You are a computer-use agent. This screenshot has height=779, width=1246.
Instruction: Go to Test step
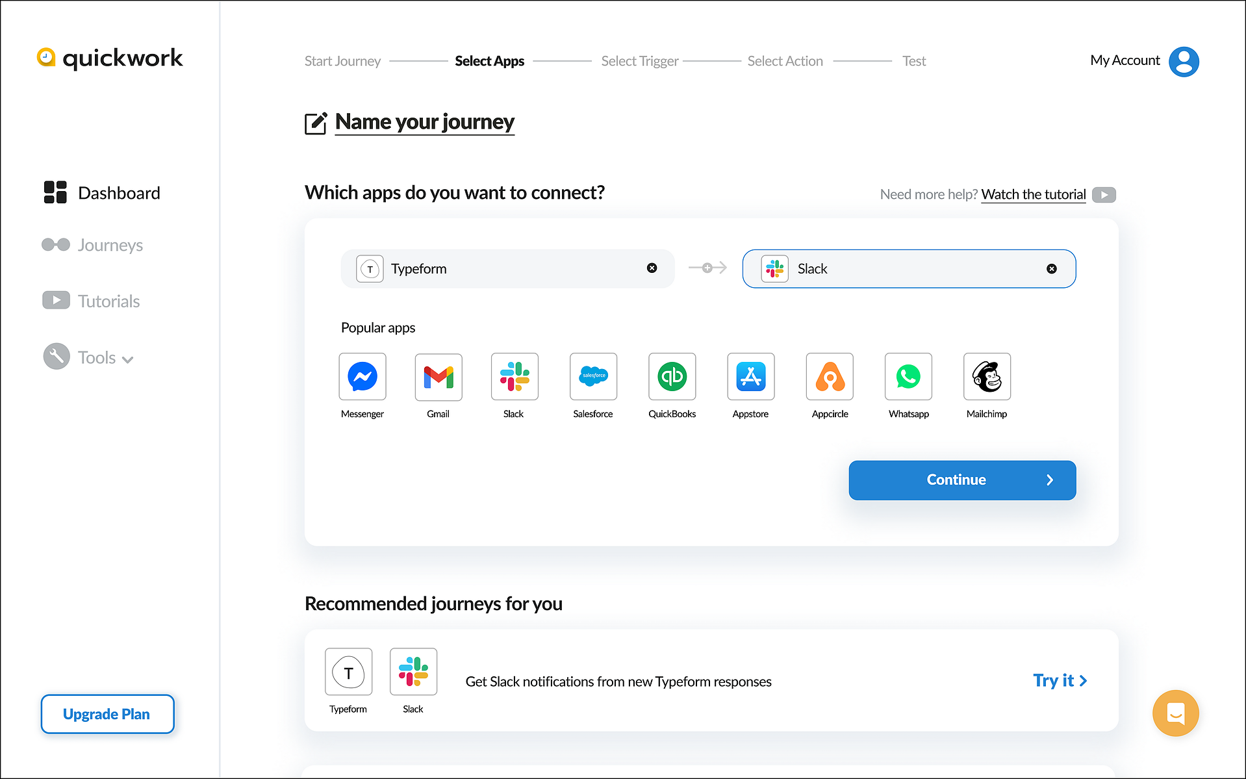point(914,61)
